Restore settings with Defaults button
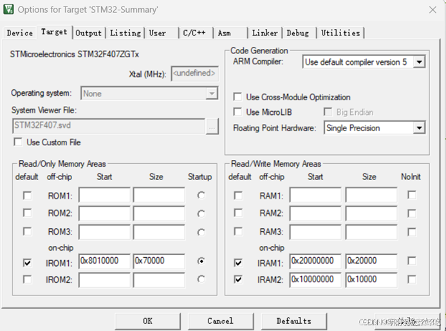This screenshot has width=446, height=331. (294, 321)
